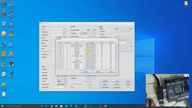Click the Close button in Scan dialog
The height and width of the screenshot is (108, 192).
[x=111, y=72]
